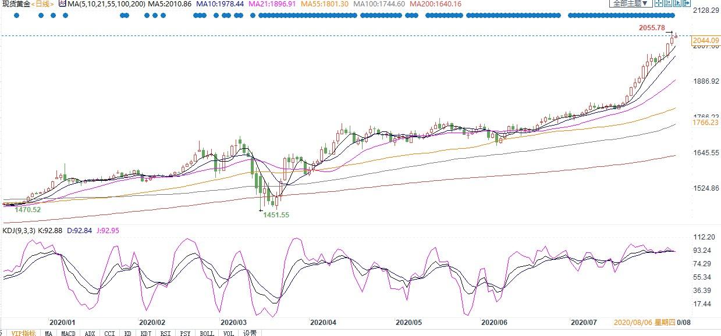
Task: Click the 2020/05 date axis label
Action: pos(409,322)
